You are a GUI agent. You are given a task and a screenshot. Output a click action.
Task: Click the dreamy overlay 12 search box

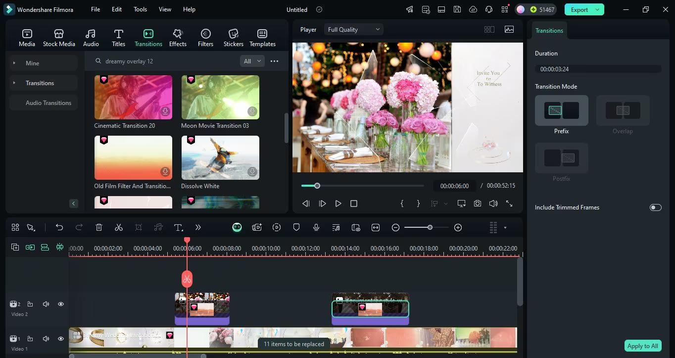point(164,61)
